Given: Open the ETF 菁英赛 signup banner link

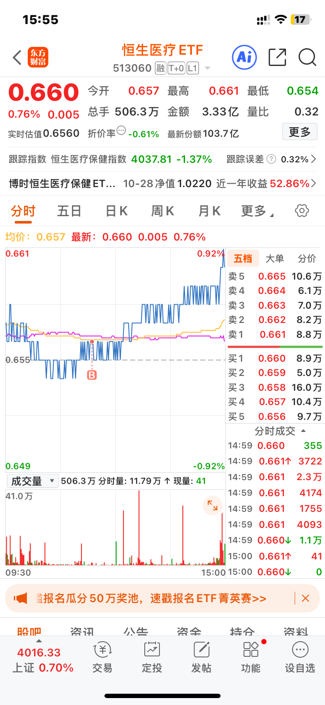Looking at the screenshot, I should pyautogui.click(x=151, y=598).
